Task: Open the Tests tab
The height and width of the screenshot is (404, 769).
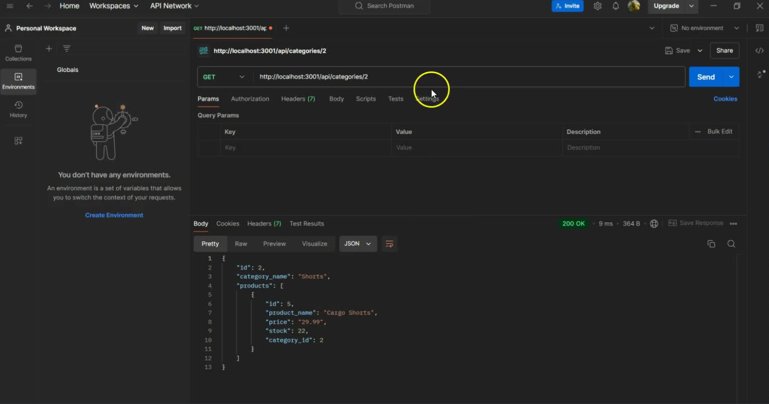Action: pyautogui.click(x=396, y=99)
